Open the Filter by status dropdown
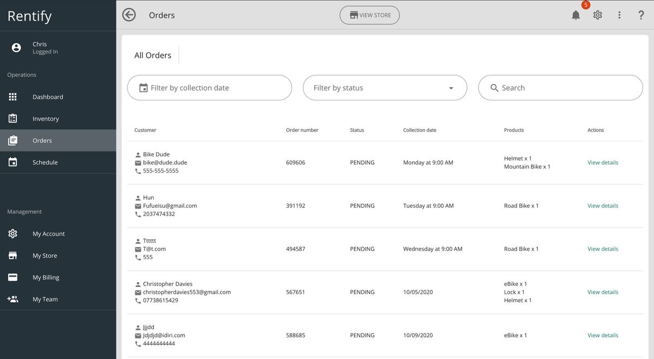 coord(385,87)
